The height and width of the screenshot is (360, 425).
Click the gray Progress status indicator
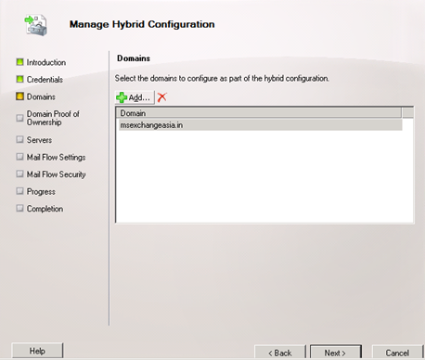[x=19, y=191]
